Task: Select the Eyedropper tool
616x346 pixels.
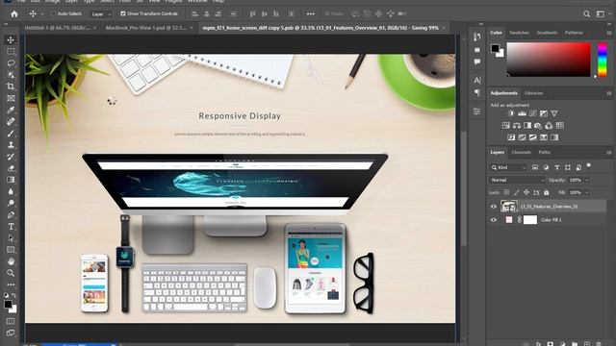Action: 11,110
